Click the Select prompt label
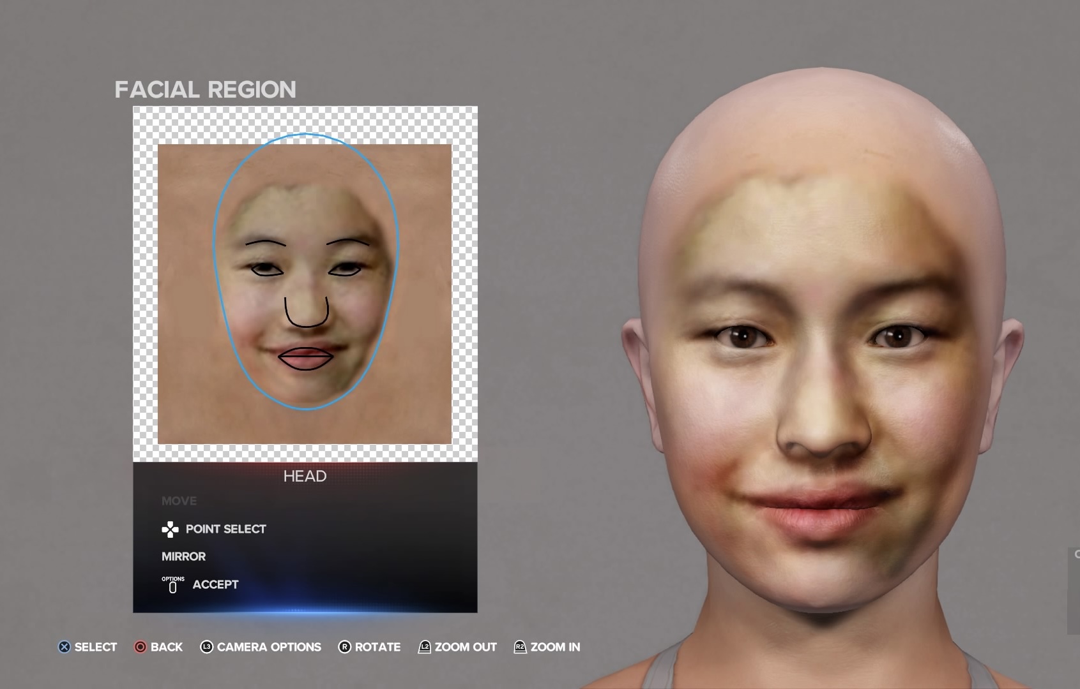 click(96, 647)
